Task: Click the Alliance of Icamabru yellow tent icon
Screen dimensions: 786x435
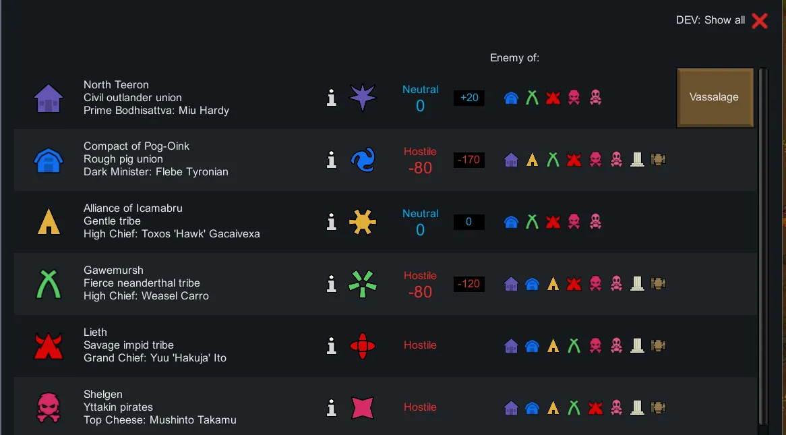Action: [x=49, y=221]
